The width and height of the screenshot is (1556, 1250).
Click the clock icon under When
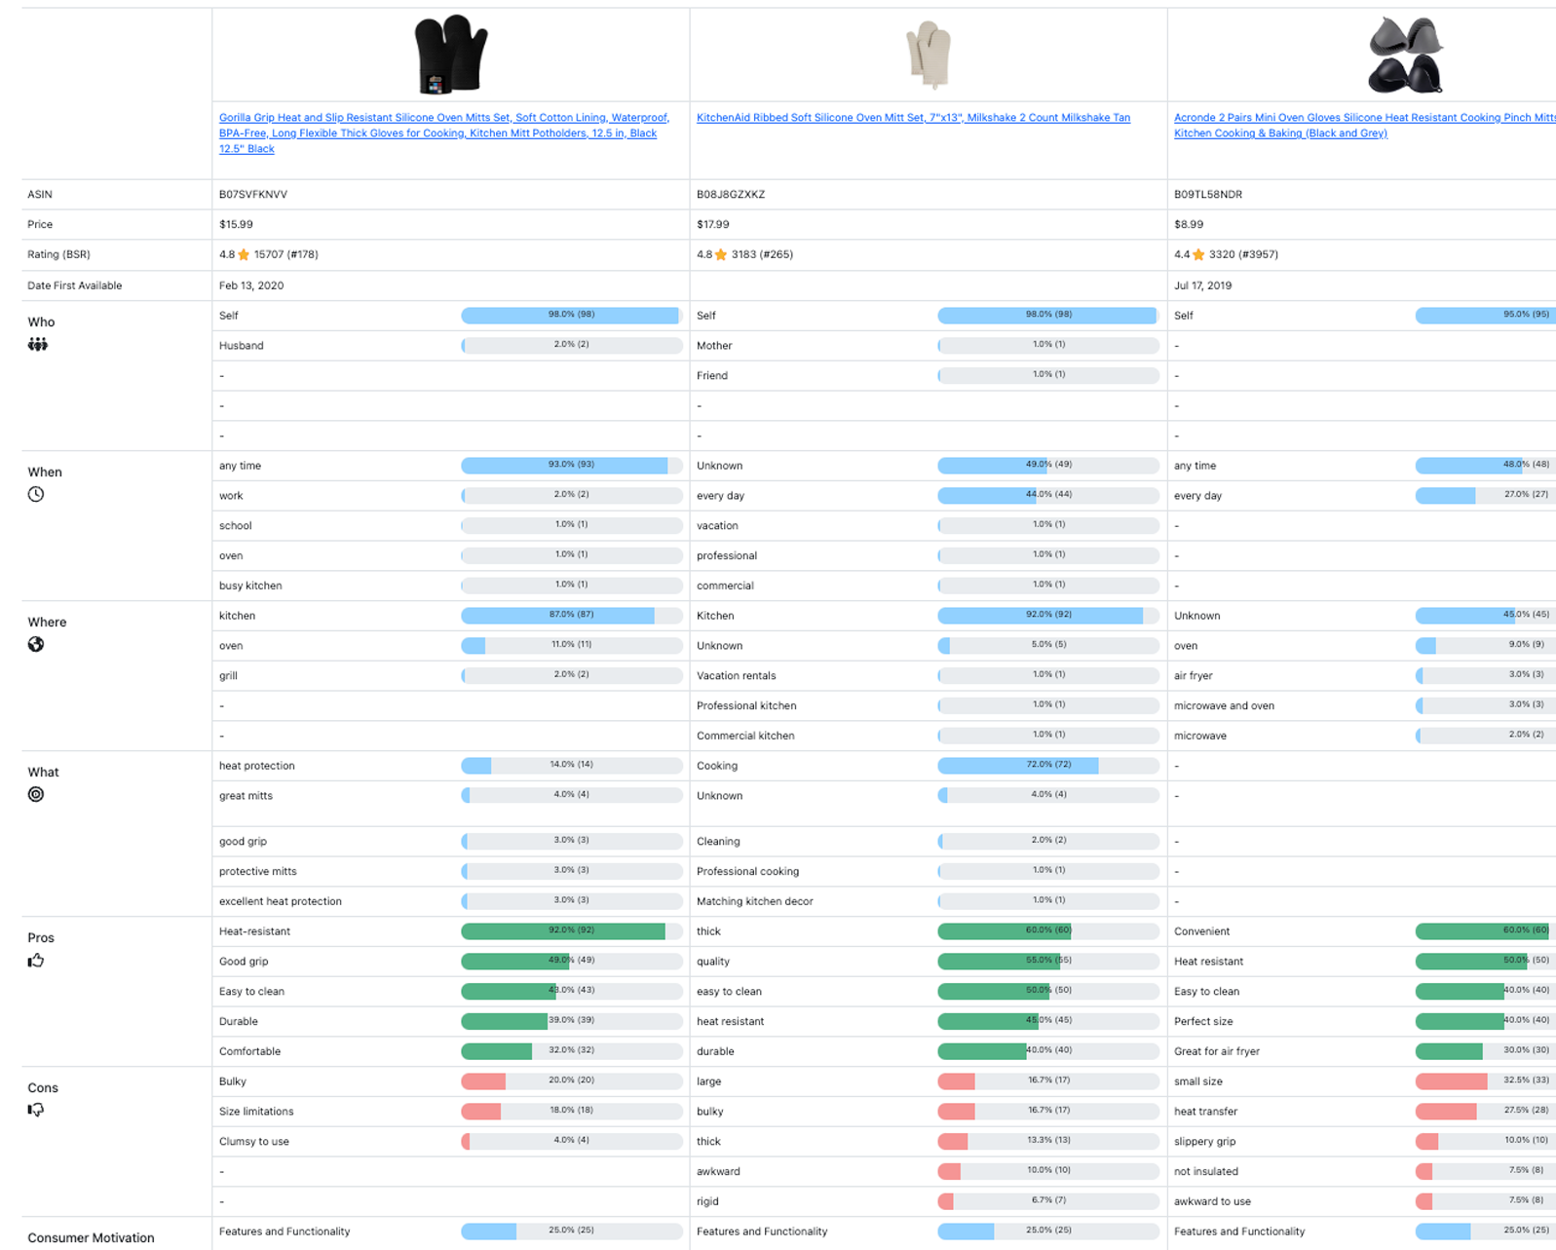click(36, 494)
